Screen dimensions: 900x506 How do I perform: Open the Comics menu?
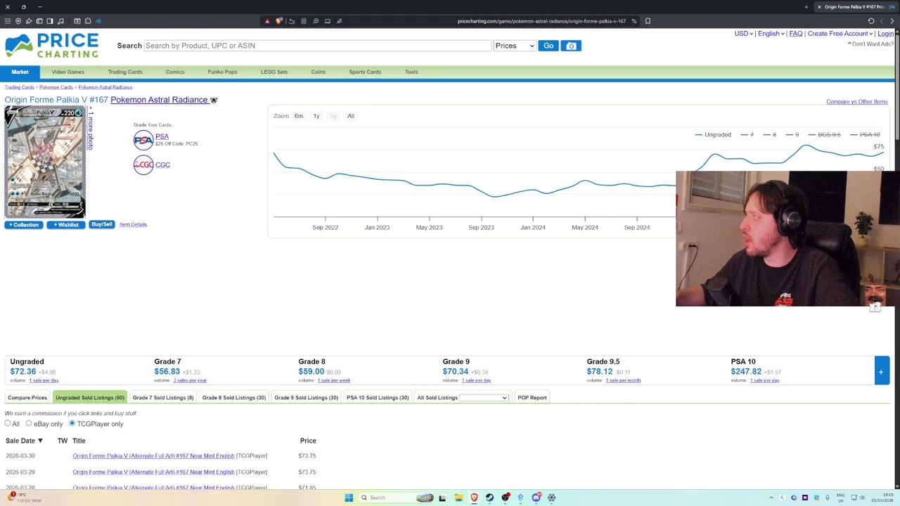pos(175,72)
